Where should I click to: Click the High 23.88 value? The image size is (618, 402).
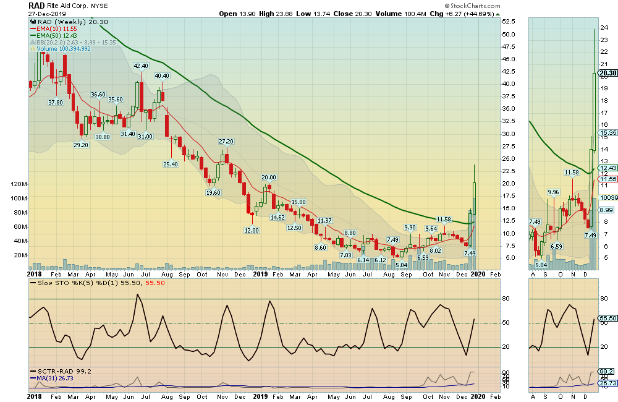(276, 14)
